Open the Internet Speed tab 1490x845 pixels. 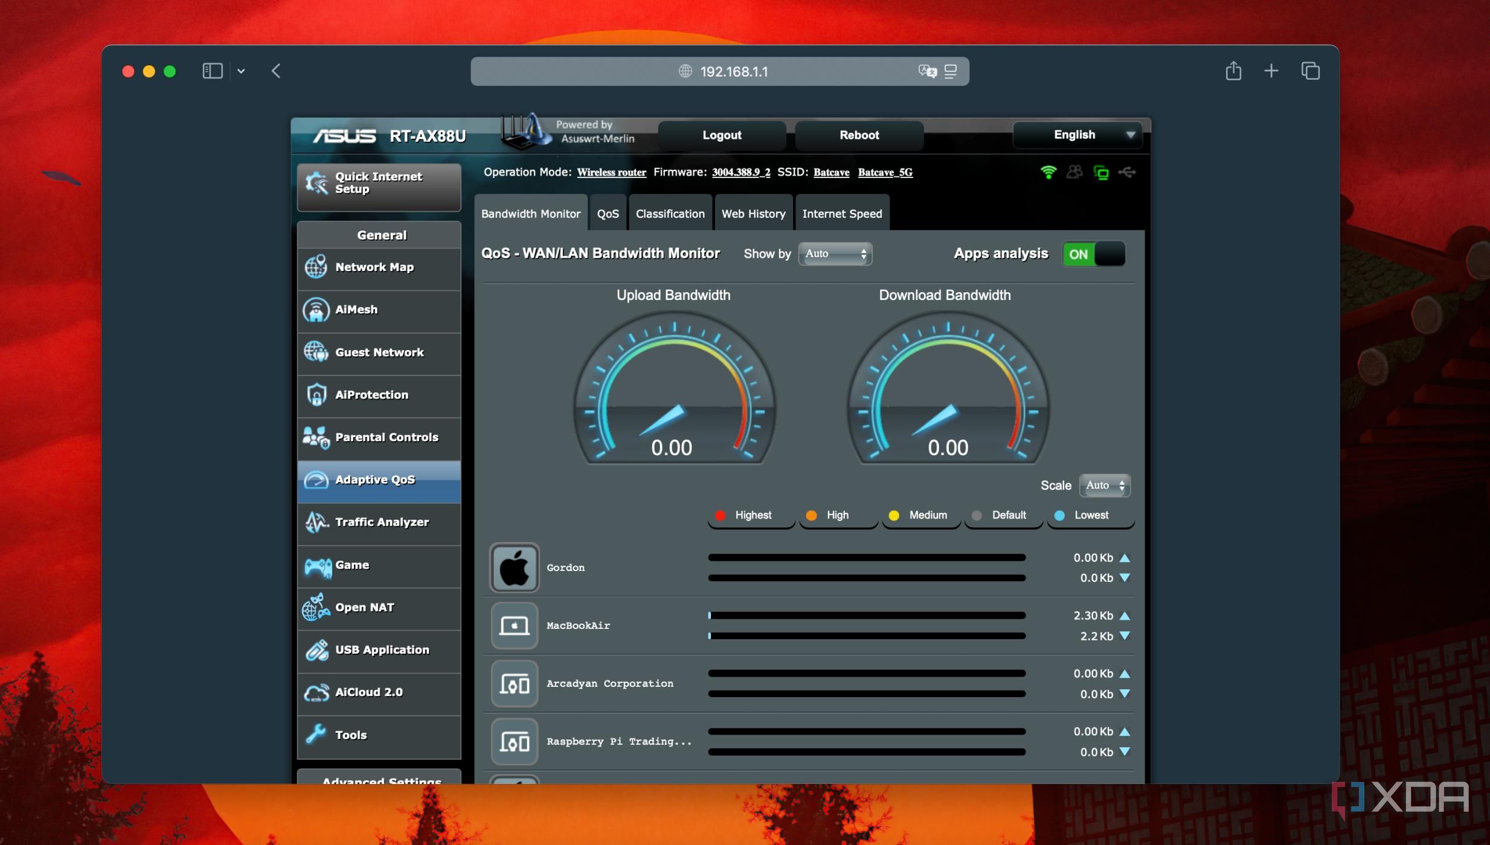pyautogui.click(x=842, y=214)
